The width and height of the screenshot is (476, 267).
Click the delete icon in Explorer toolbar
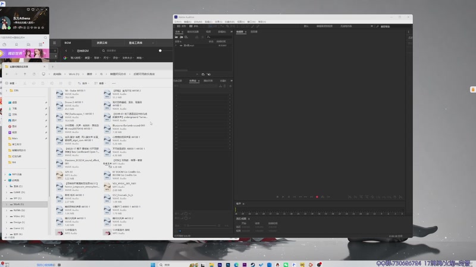pyautogui.click(x=70, y=83)
